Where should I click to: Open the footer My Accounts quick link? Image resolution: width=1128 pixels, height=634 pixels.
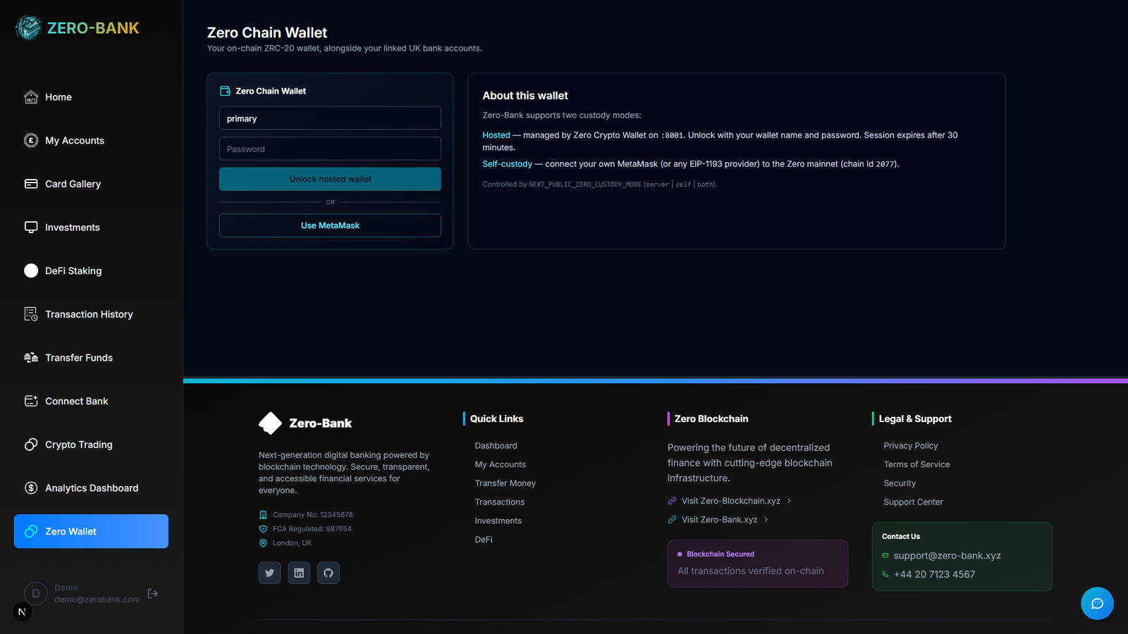pyautogui.click(x=500, y=465)
